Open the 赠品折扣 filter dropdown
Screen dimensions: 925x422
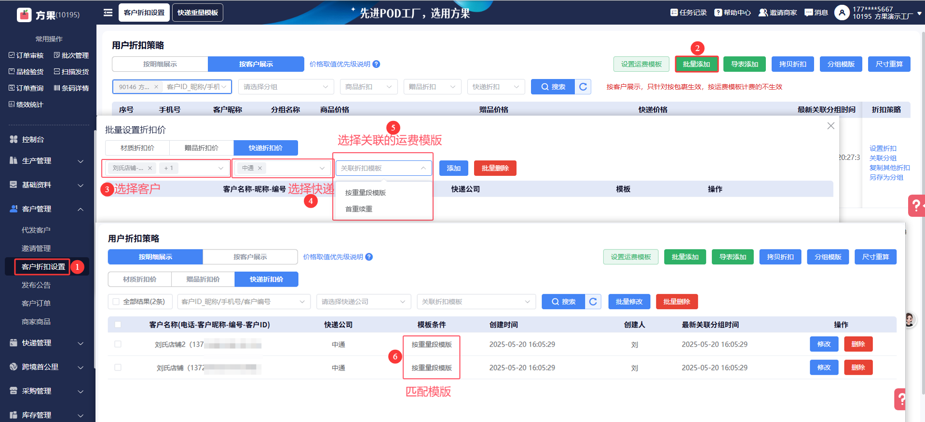(433, 87)
